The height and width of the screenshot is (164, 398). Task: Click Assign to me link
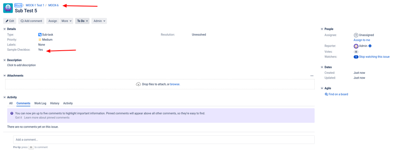pyautogui.click(x=362, y=40)
